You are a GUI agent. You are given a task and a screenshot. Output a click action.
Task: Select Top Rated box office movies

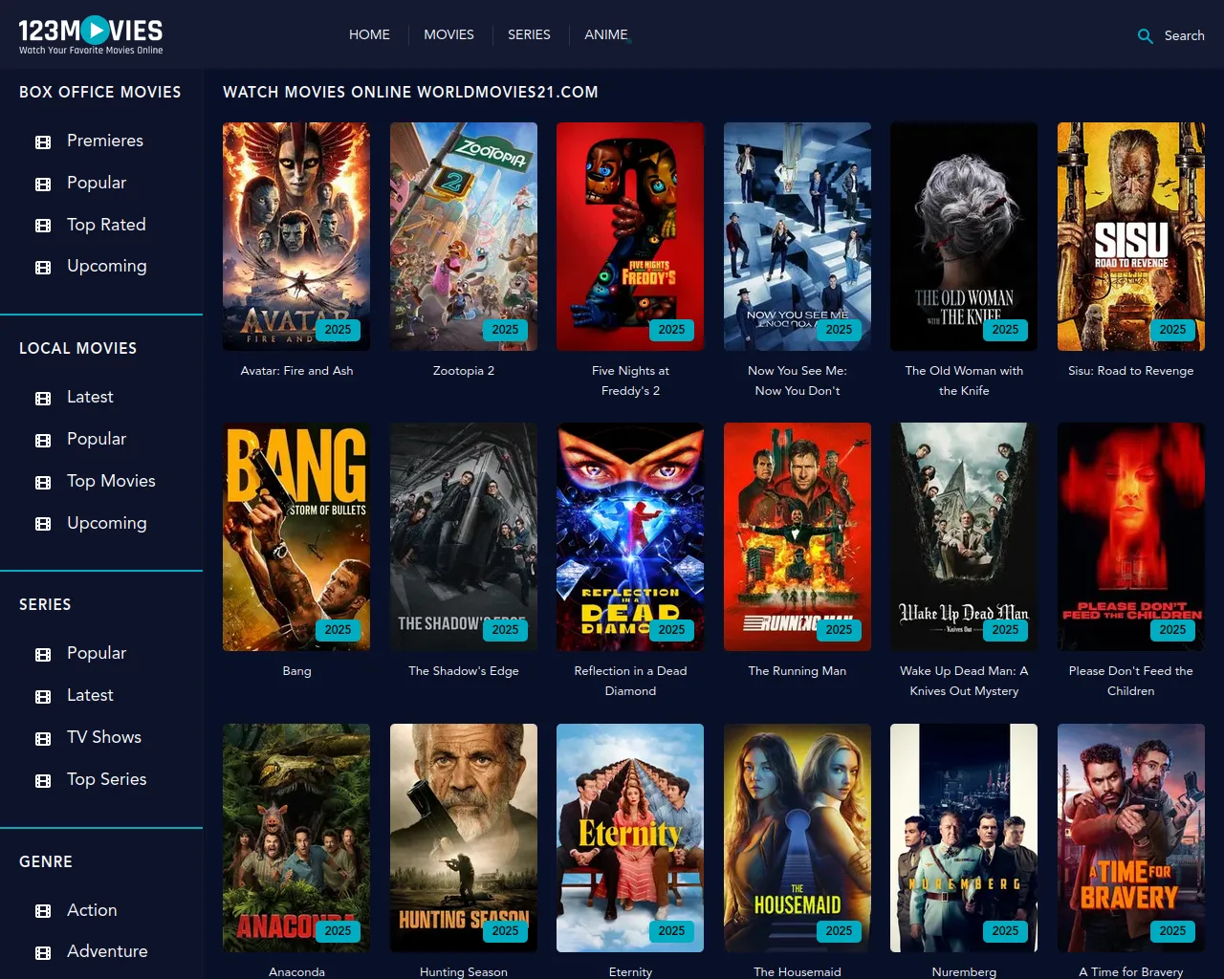[x=106, y=225]
